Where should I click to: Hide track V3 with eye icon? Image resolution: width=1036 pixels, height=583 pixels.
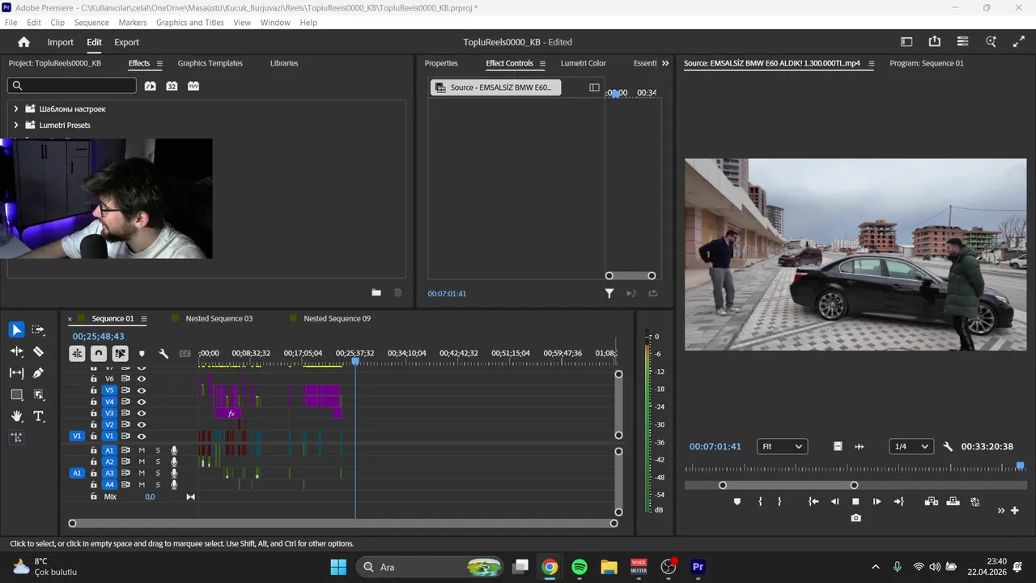142,413
